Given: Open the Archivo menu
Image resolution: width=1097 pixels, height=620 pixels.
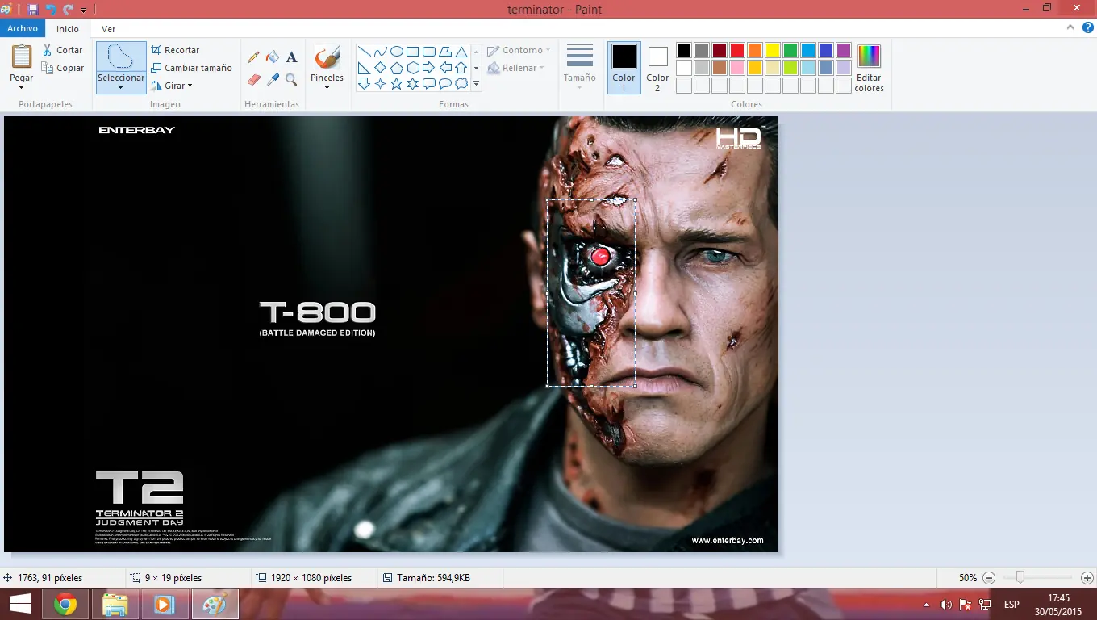Looking at the screenshot, I should point(23,28).
